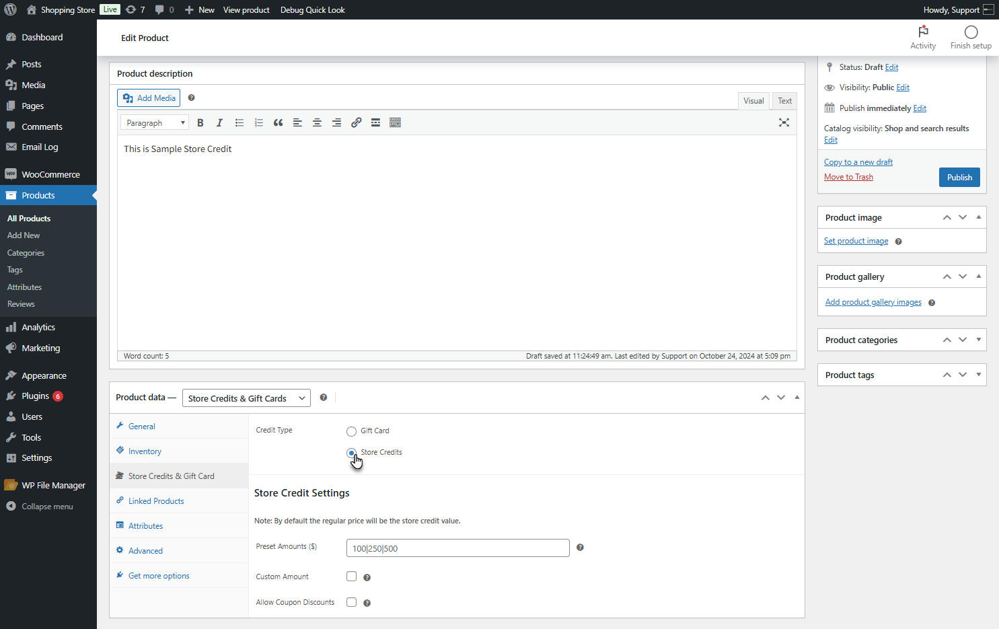Image resolution: width=999 pixels, height=629 pixels.
Task: Move Product gallery panel down
Action: tap(963, 276)
